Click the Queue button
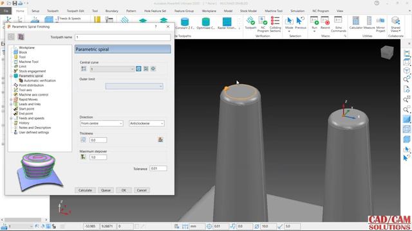 (106, 190)
